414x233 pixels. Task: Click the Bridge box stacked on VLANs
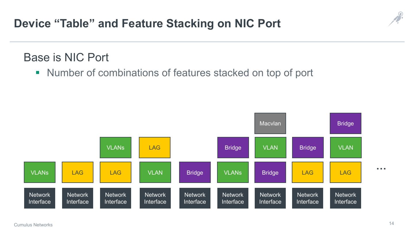click(233, 148)
